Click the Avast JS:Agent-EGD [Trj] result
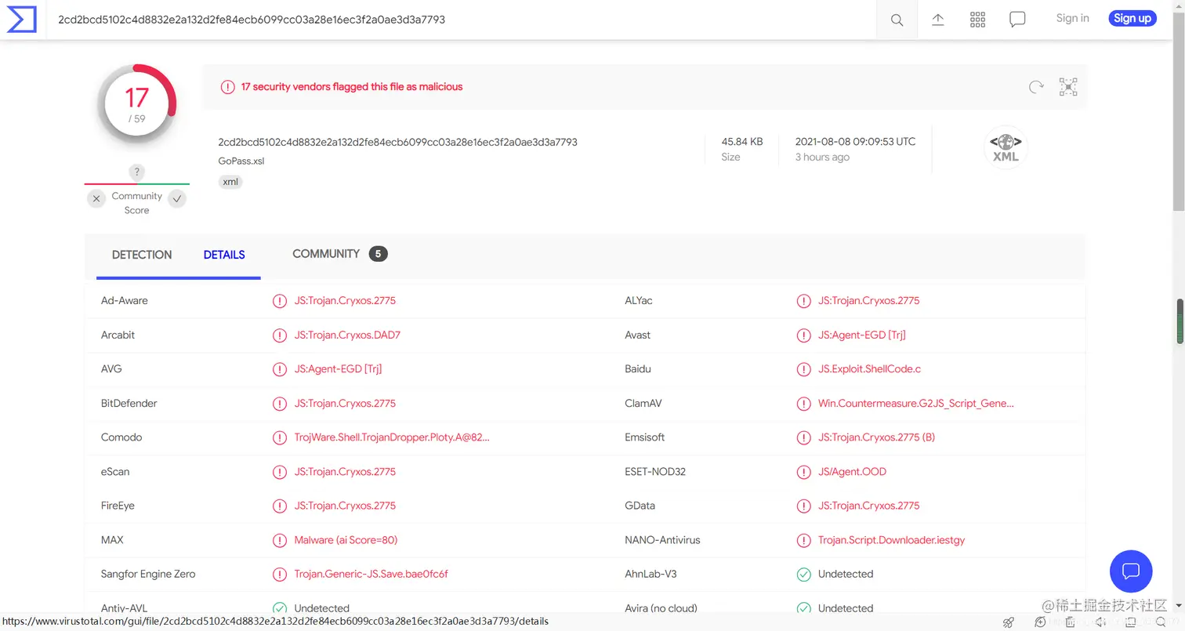1185x631 pixels. click(862, 335)
